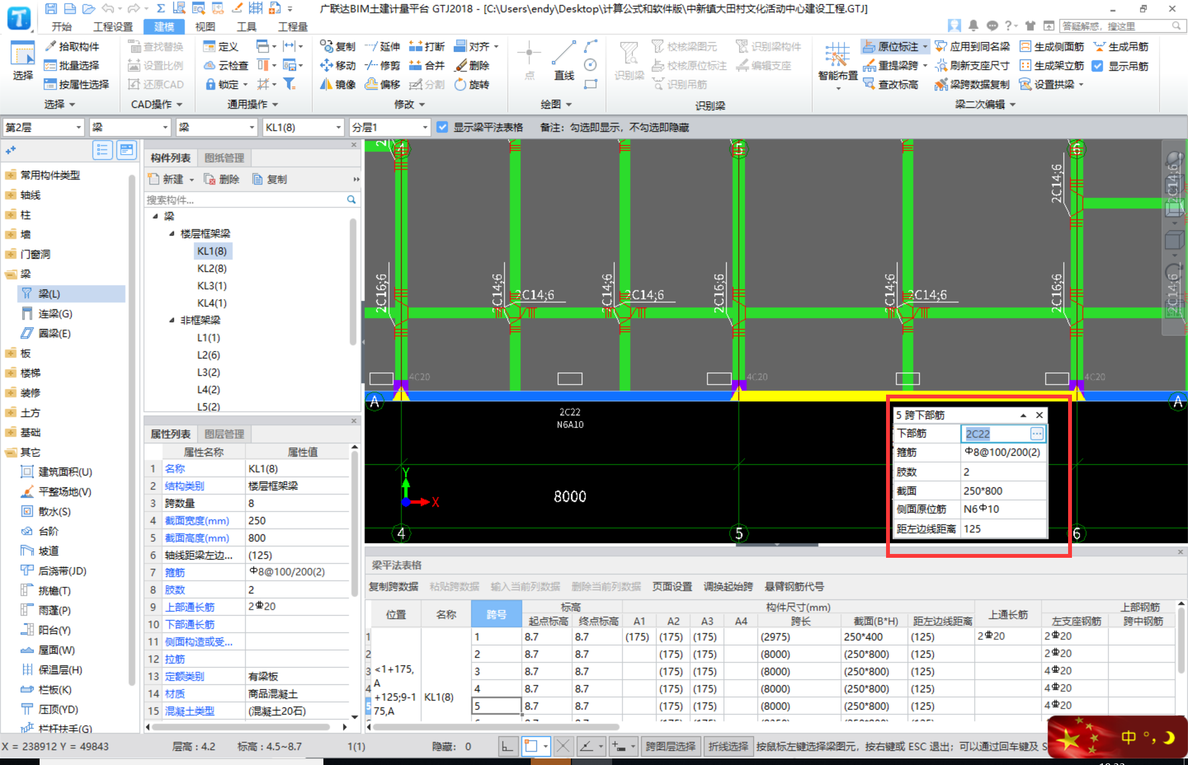Click 刷新支座尺寸 refresh support size

pos(972,65)
